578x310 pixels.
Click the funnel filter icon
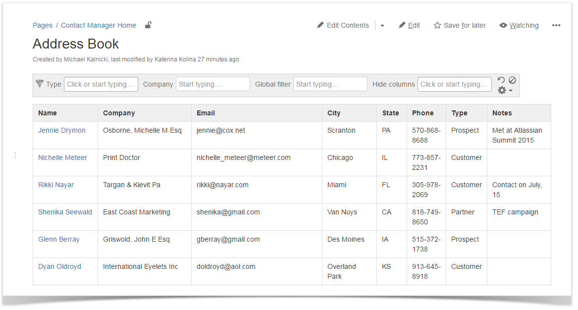point(40,84)
